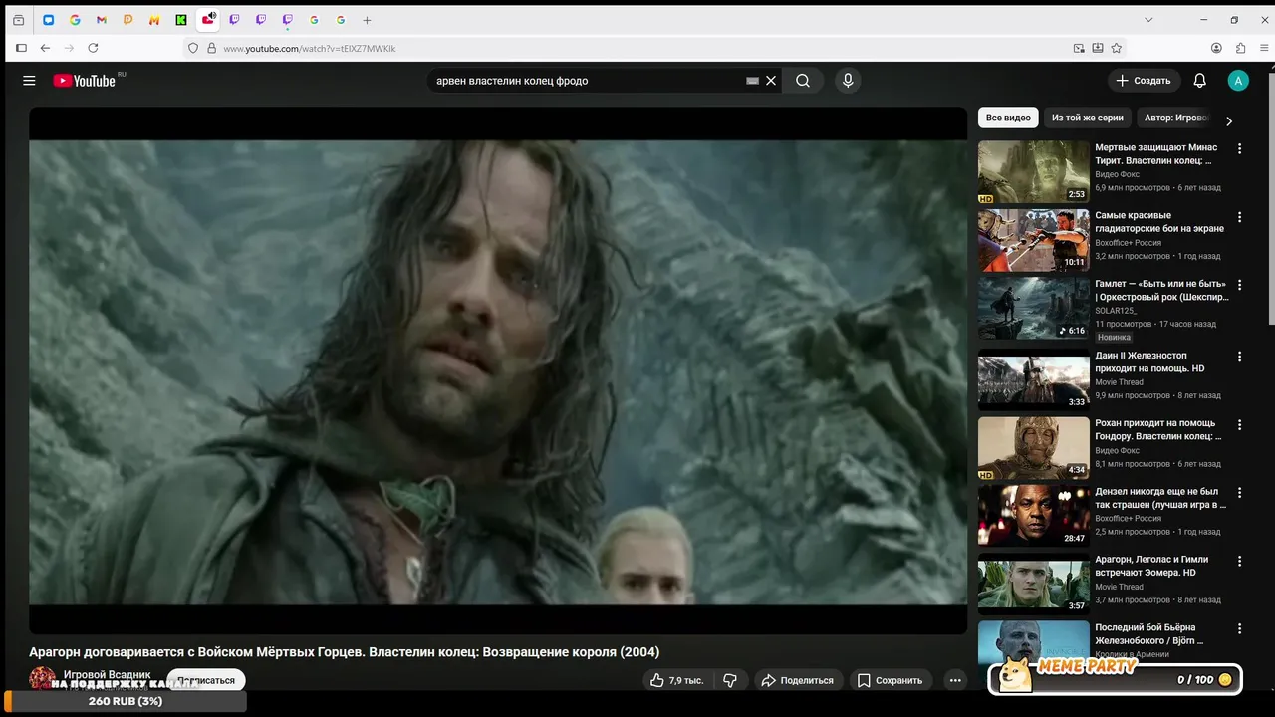
Task: Click the video player to pause
Action: (x=498, y=370)
